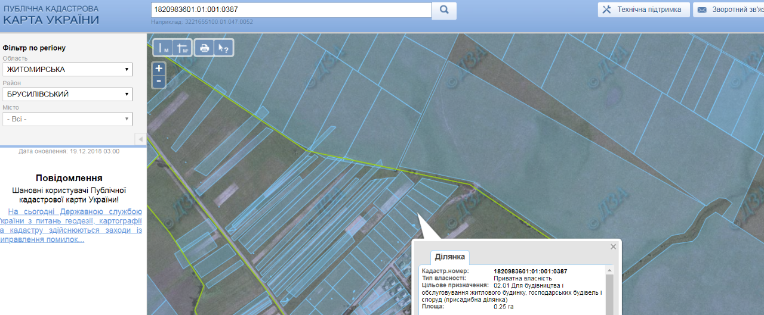Zoom in the map with plus button
This screenshot has height=315, width=764.
159,68
